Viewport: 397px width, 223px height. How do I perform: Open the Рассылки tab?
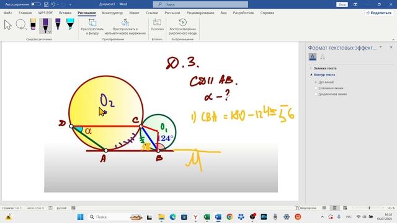coord(172,12)
